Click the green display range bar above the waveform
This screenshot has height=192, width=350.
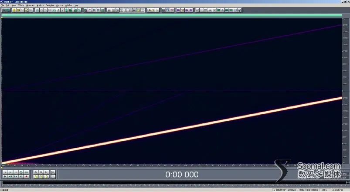click(x=171, y=15)
